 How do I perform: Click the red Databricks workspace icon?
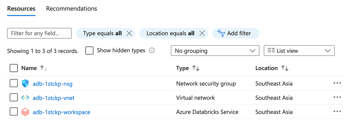[25, 112]
